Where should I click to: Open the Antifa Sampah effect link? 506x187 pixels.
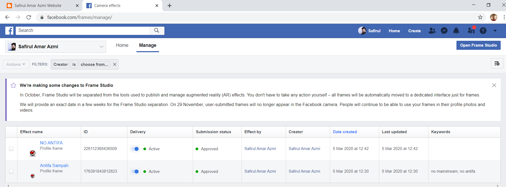[x=54, y=165]
